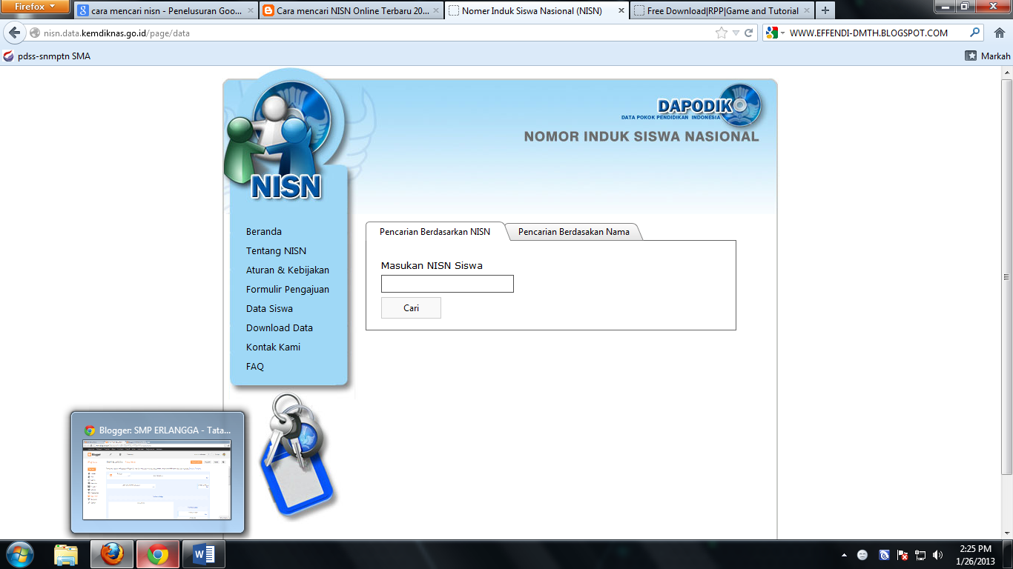The image size is (1013, 569).
Task: Switch to Cara mencari NISN Online Terbaru tab
Action: [x=351, y=11]
